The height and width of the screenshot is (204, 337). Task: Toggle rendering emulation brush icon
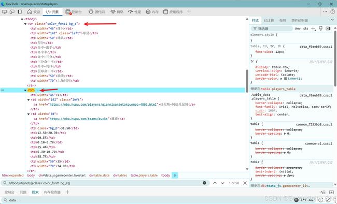coord(320,28)
